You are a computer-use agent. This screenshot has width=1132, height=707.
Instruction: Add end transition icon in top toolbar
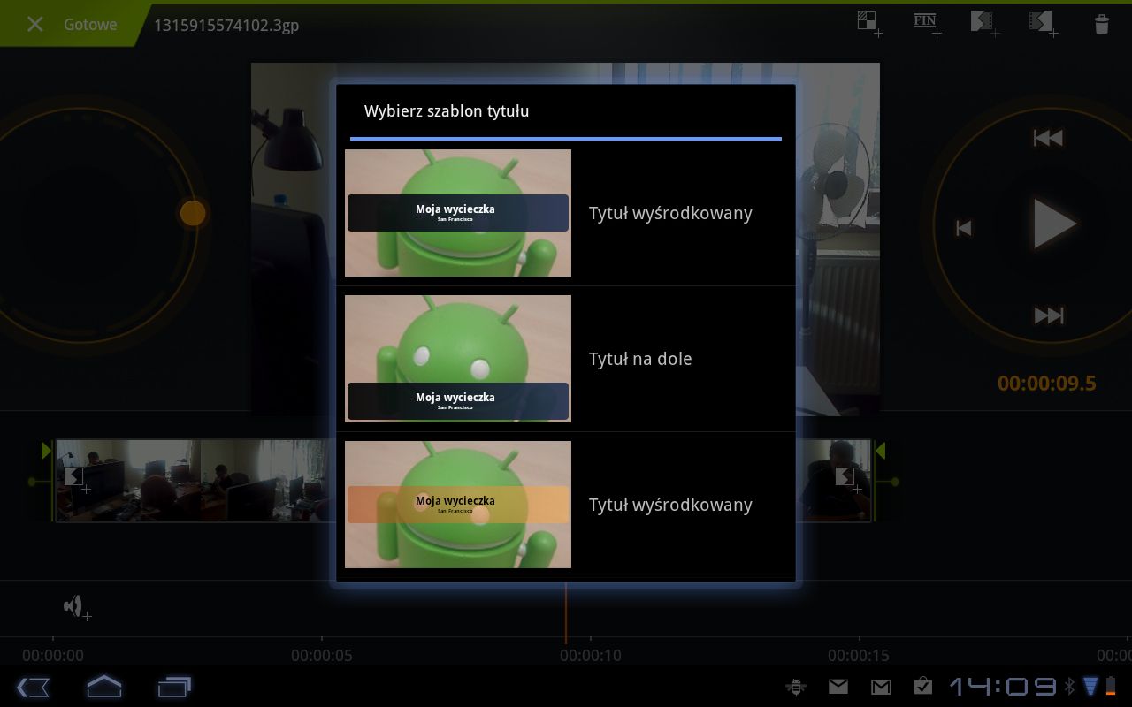(1043, 24)
